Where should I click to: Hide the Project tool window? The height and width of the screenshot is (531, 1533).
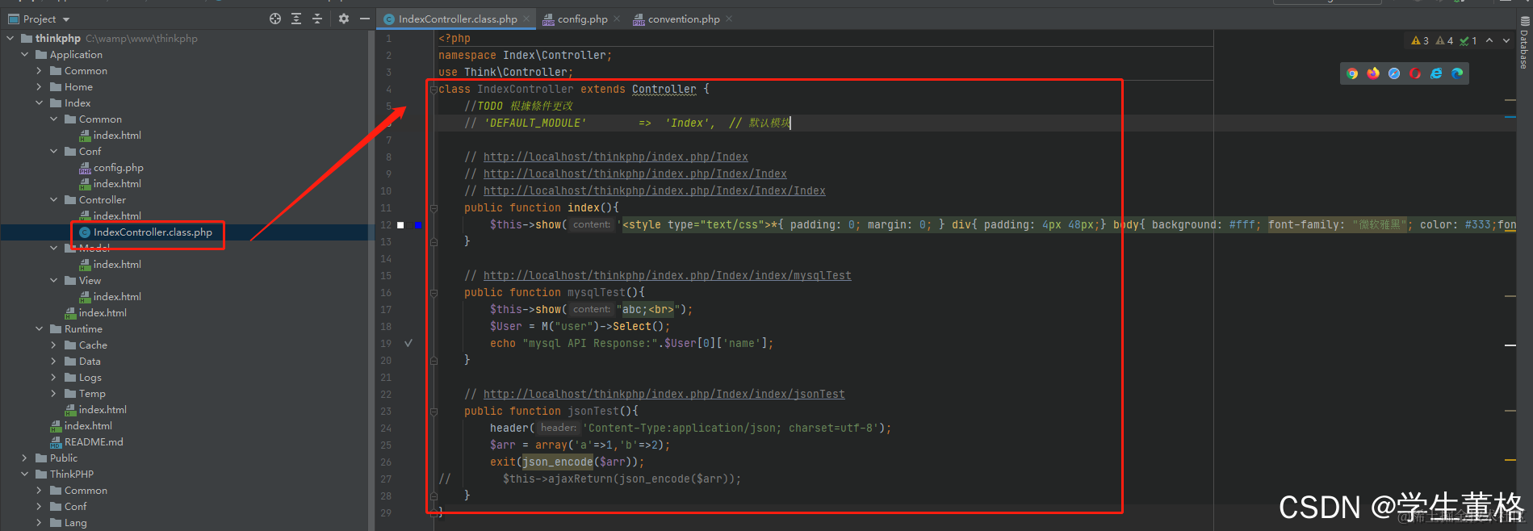[365, 19]
